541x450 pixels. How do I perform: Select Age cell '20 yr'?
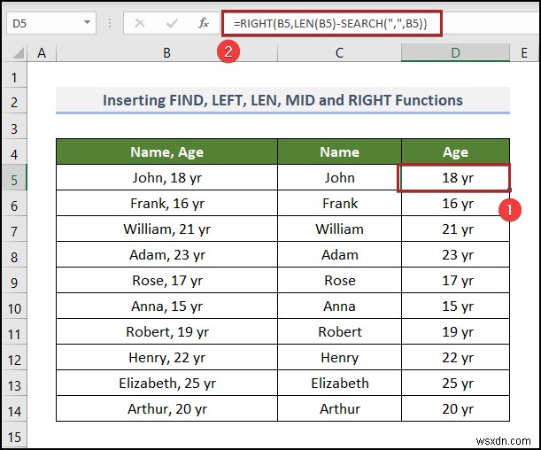[x=455, y=408]
